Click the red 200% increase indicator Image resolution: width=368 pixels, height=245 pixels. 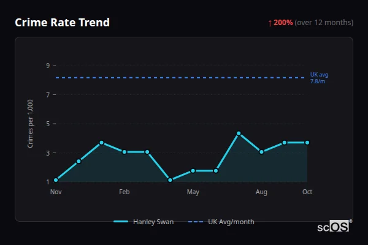tap(280, 23)
